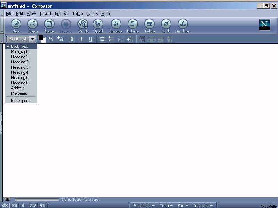Viewport: 278px width, 208px height.
Task: Print the page using Print icon
Action: pos(83,26)
